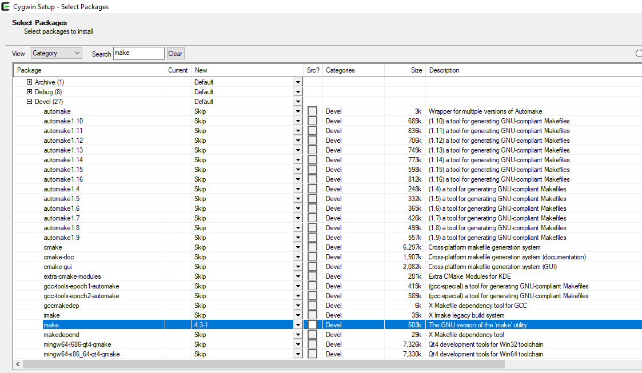Select the gcc-tools-epoch2-automake package name
Viewport: 642px width, 373px height.
pyautogui.click(x=82, y=296)
